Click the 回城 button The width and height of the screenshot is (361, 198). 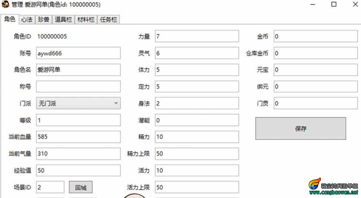pos(81,188)
